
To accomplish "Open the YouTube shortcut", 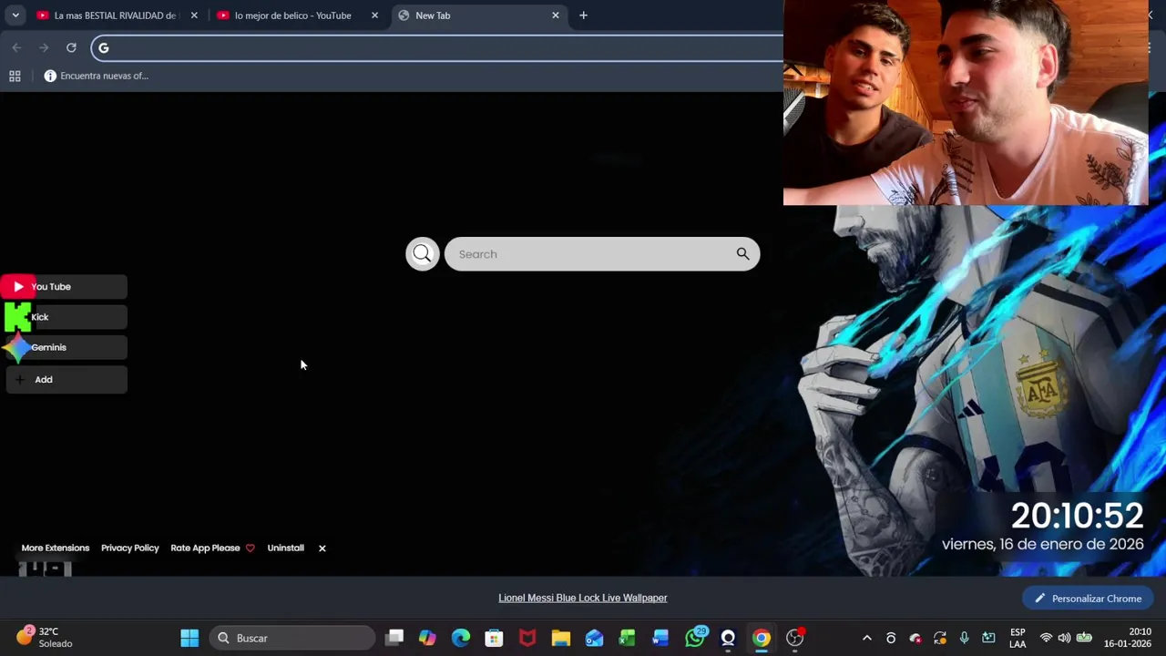I will point(64,287).
